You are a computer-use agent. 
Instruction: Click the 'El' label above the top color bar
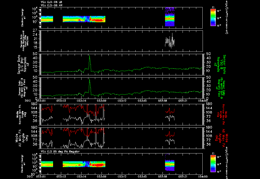coord(213,7)
